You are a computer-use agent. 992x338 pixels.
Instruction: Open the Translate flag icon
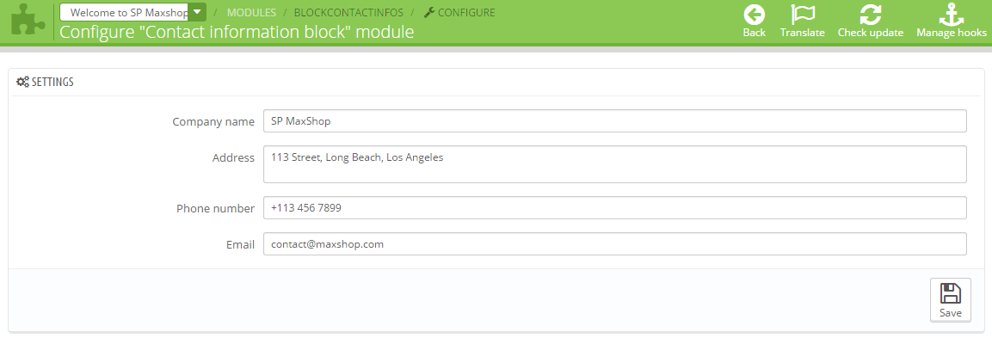point(802,15)
